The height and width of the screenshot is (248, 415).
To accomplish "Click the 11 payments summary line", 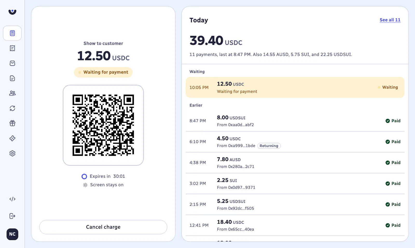I will pyautogui.click(x=271, y=55).
